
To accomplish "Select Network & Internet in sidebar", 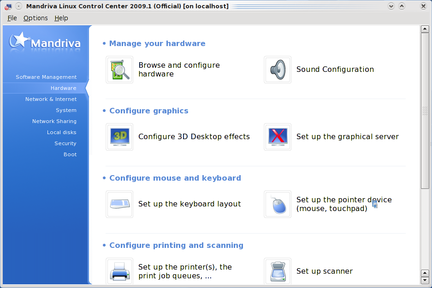I will [51, 99].
